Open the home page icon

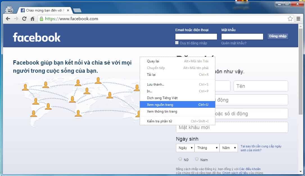click(33, 19)
